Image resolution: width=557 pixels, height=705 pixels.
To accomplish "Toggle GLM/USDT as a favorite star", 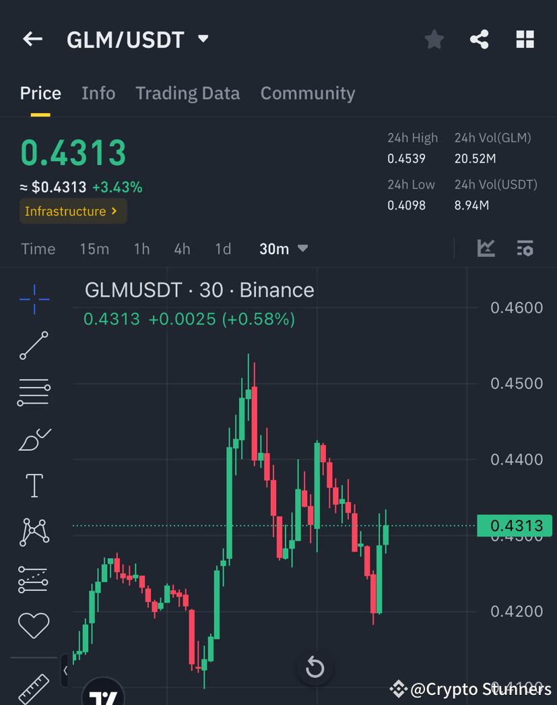I will point(434,39).
